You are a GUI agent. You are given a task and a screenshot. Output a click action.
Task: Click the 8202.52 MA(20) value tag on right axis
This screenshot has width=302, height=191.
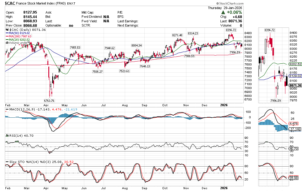coord(295,64)
